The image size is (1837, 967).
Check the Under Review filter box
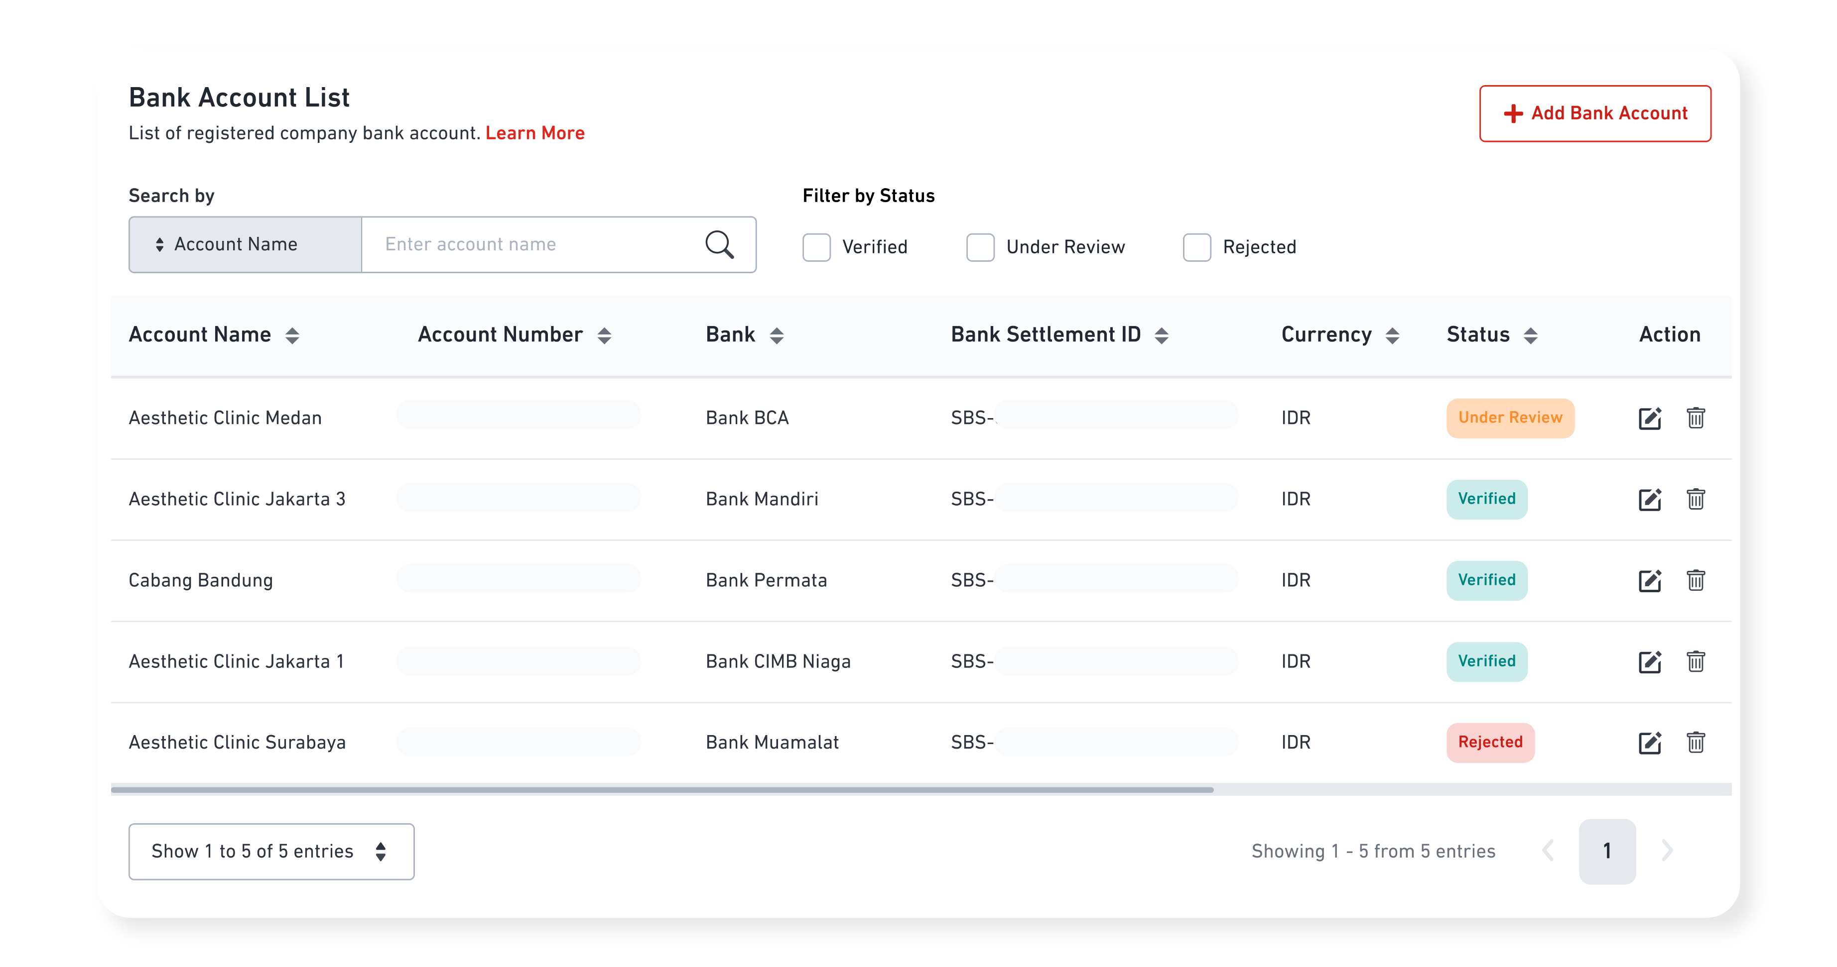coord(980,247)
